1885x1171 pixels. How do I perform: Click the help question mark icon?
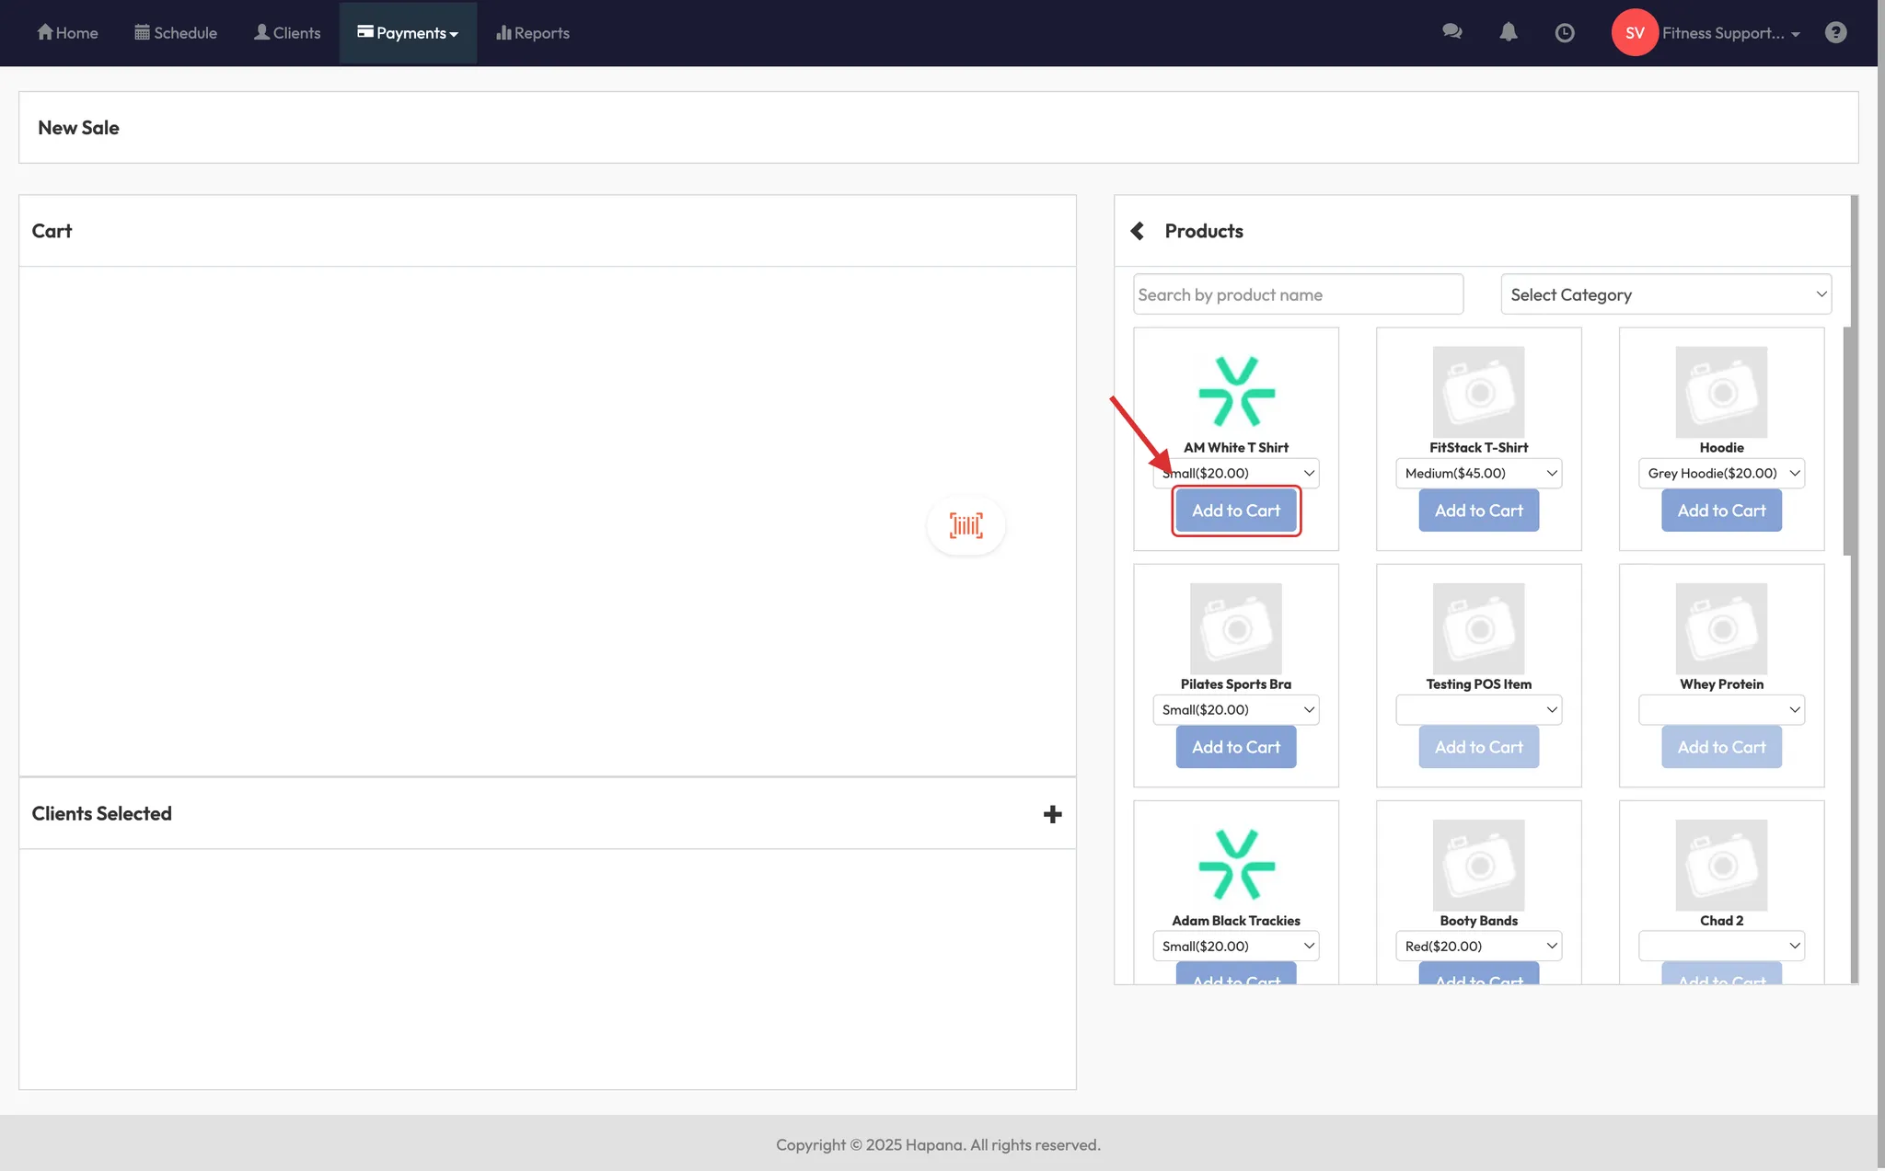tap(1835, 32)
